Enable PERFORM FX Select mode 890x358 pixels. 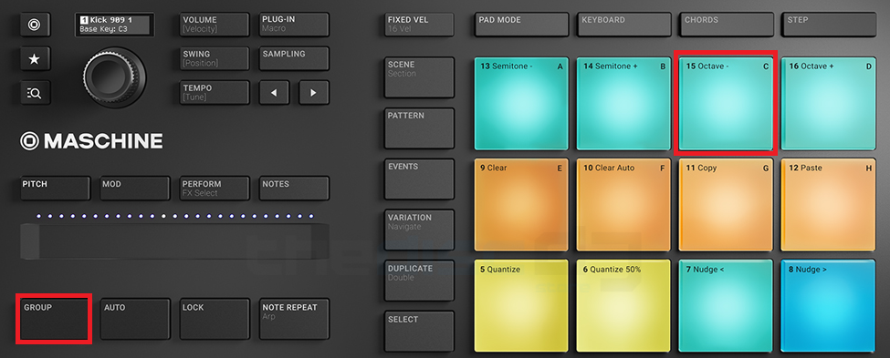(215, 188)
